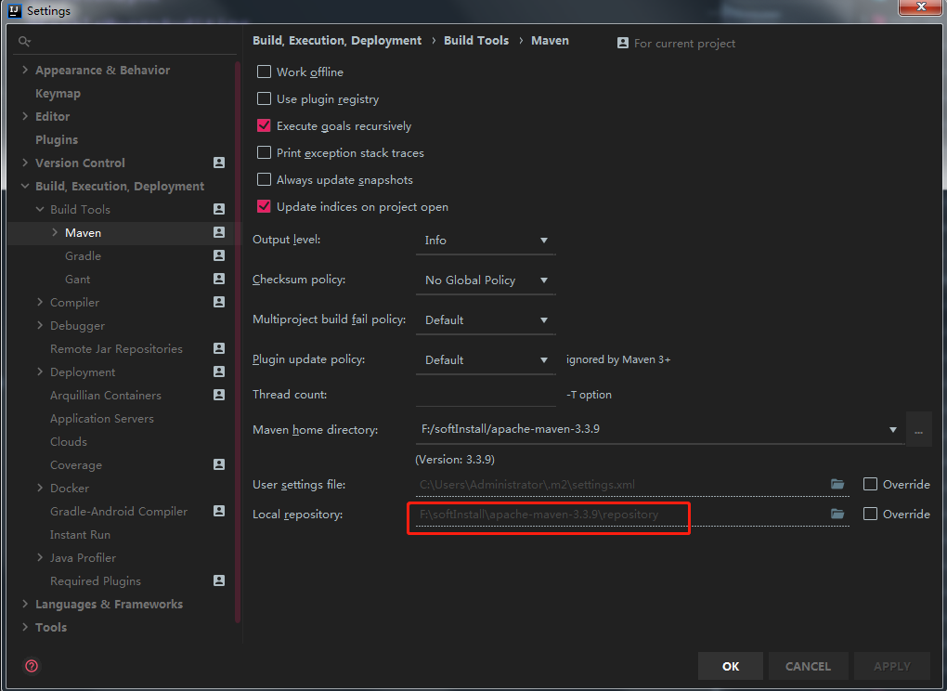Click the project-level icon beside Gradle

point(219,255)
